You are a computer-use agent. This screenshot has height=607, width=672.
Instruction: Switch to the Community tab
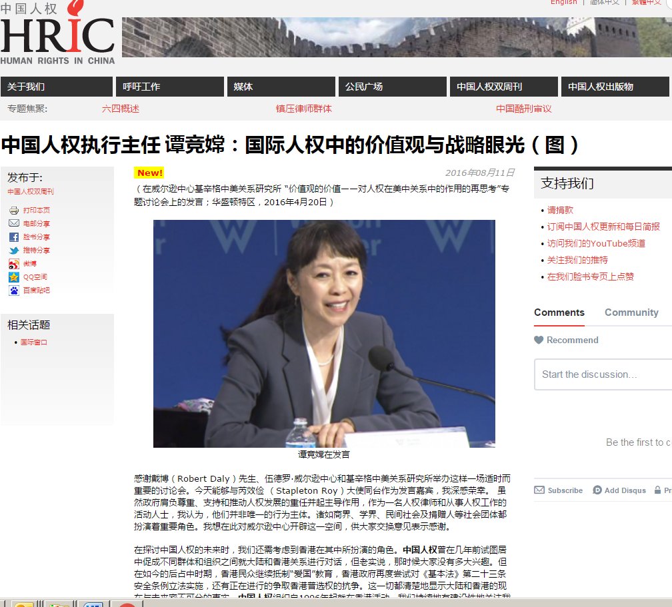(x=632, y=312)
